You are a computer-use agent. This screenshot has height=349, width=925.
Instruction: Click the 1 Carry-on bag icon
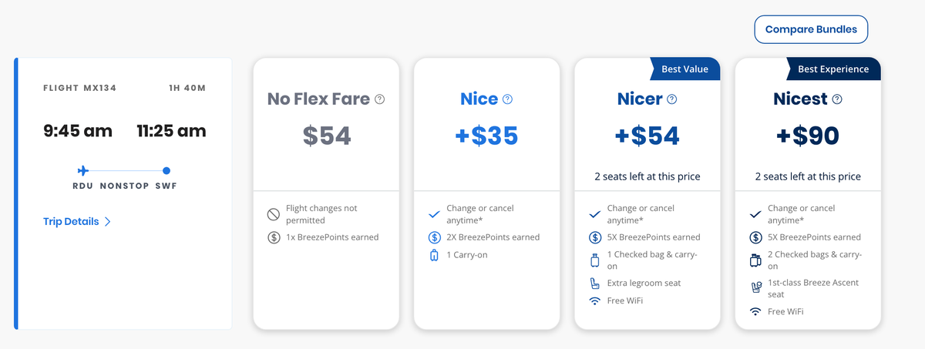pos(434,255)
